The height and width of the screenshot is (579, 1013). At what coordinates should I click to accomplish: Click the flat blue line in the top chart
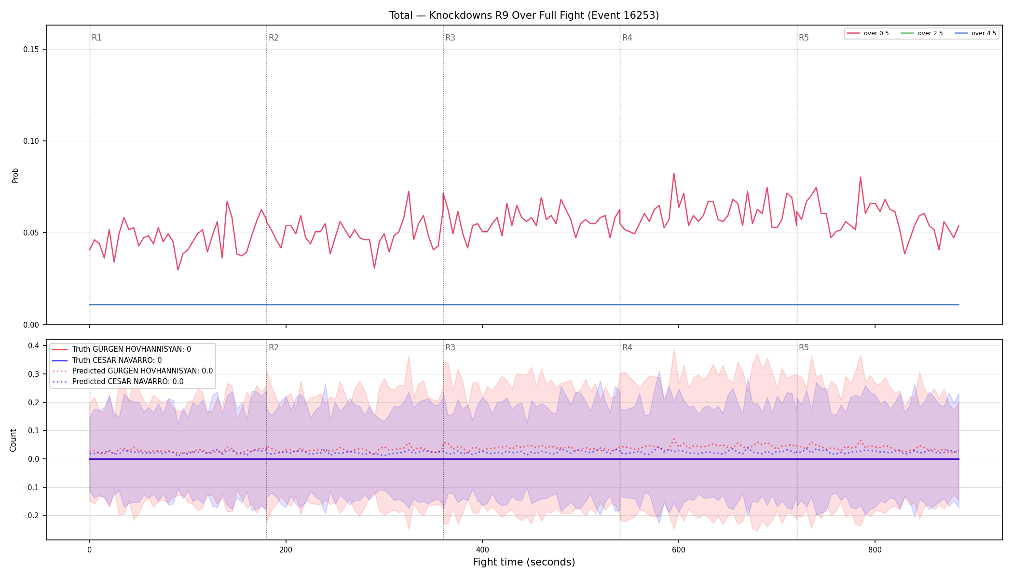(524, 305)
